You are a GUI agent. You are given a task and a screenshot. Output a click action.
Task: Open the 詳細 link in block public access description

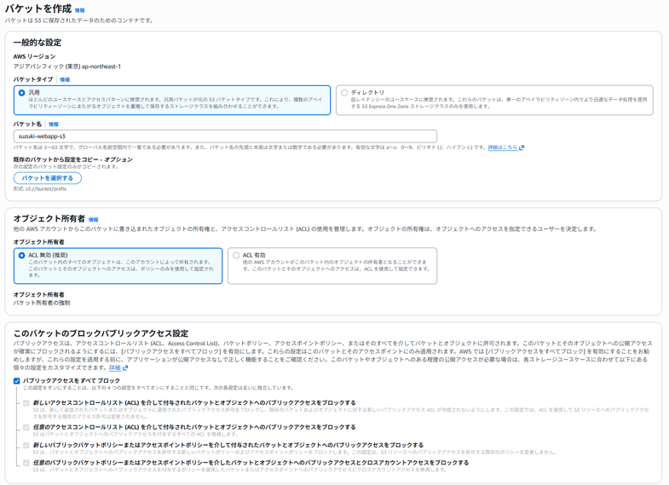click(118, 367)
